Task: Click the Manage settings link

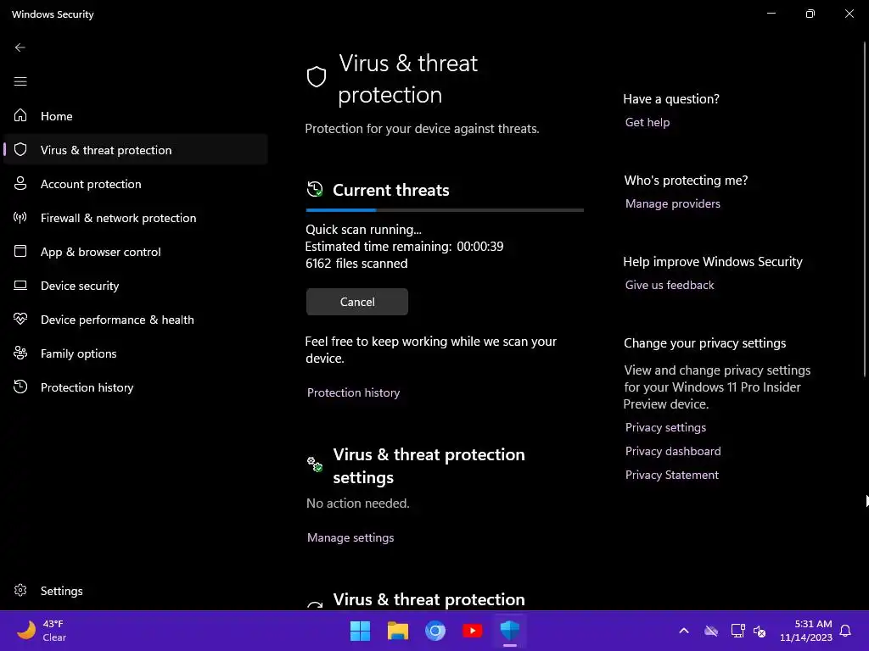Action: pyautogui.click(x=350, y=537)
